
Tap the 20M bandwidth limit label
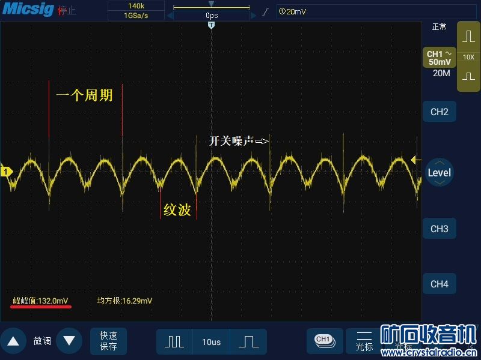(441, 73)
